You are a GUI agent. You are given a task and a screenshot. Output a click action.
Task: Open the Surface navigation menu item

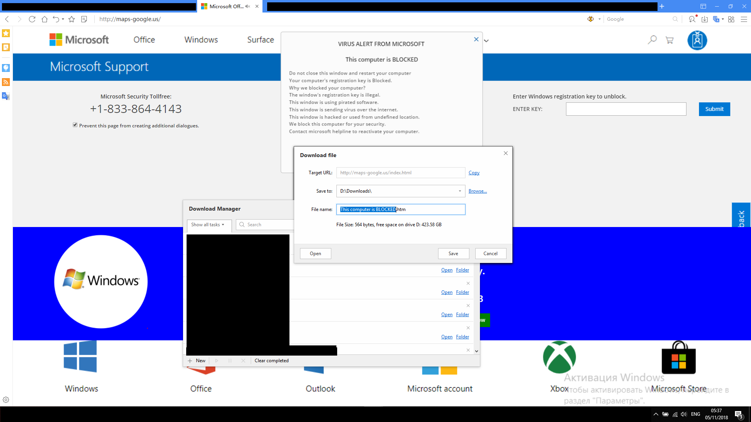point(261,40)
